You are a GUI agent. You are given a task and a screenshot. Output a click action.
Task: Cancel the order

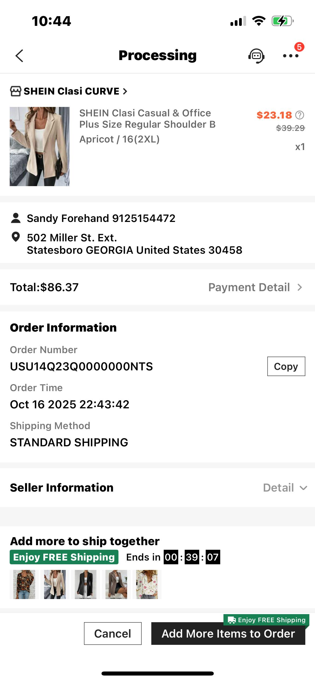click(113, 634)
